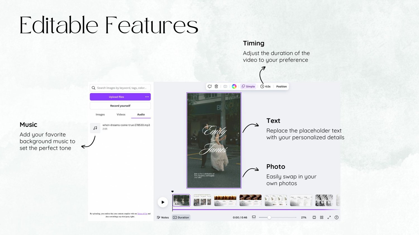This screenshot has width=419, height=235.
Task: Click the search magnifier icon
Action: coord(94,88)
